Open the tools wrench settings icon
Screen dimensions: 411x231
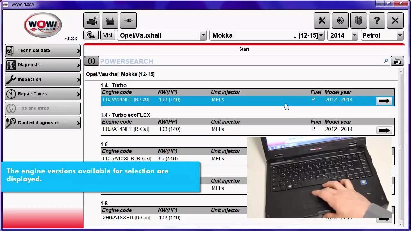[322, 21]
